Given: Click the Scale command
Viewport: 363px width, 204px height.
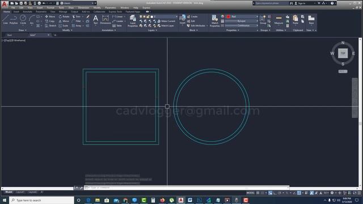Looking at the screenshot, I should coord(63,25).
